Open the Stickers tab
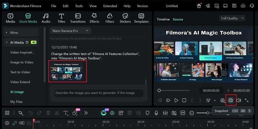 [x=125, y=18]
